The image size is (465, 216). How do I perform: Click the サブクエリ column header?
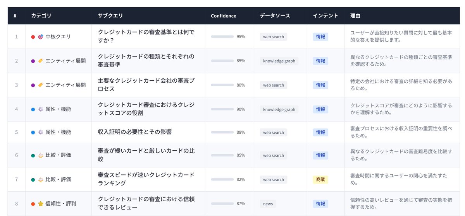coord(110,16)
